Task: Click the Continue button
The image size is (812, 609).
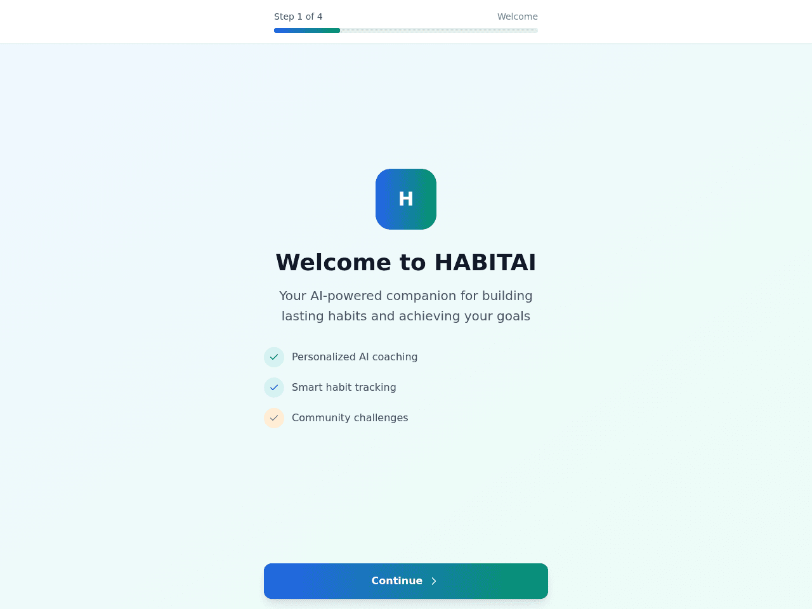Action: [406, 581]
